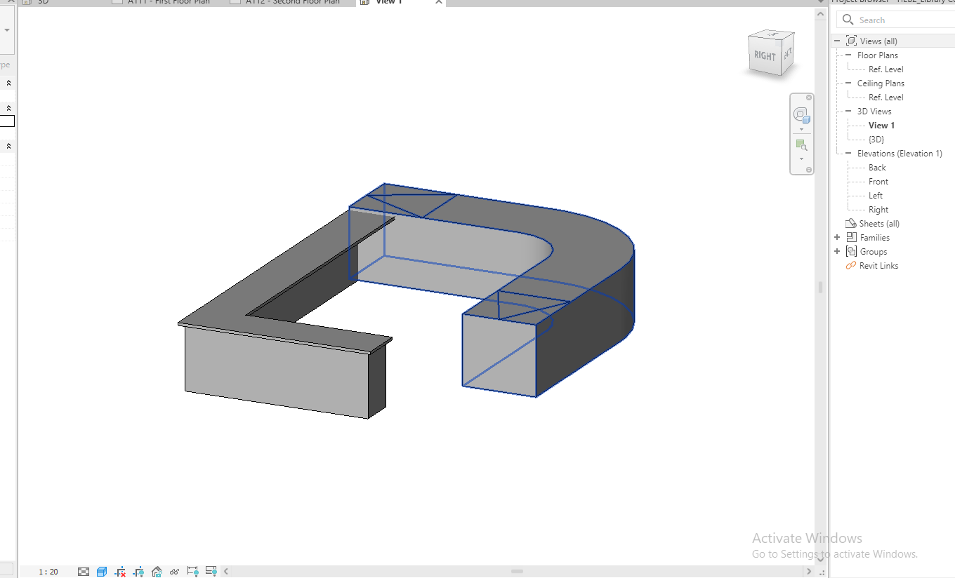Screen dimensions: 955x578
Task: Toggle Show Crop Region icon
Action: tap(138, 572)
